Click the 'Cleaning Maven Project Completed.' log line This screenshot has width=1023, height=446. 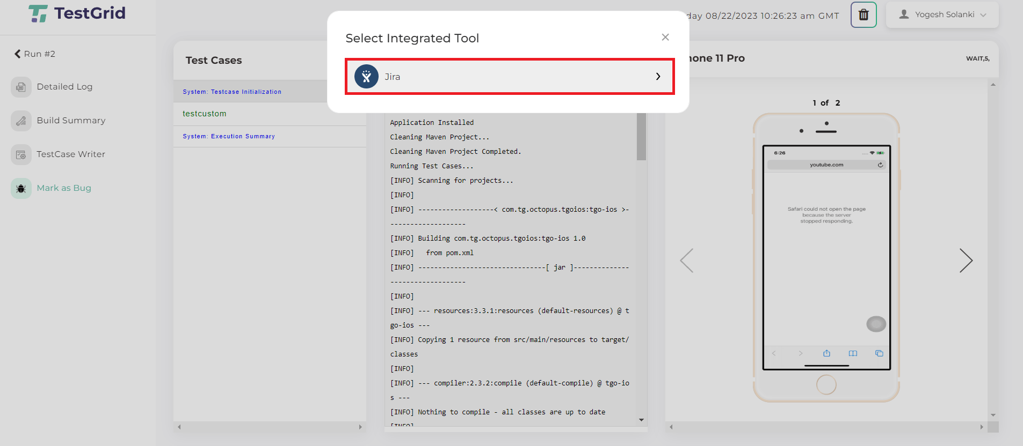click(455, 152)
